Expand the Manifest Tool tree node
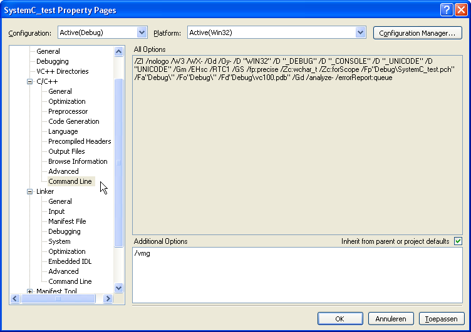This screenshot has width=471, height=332. [29, 291]
